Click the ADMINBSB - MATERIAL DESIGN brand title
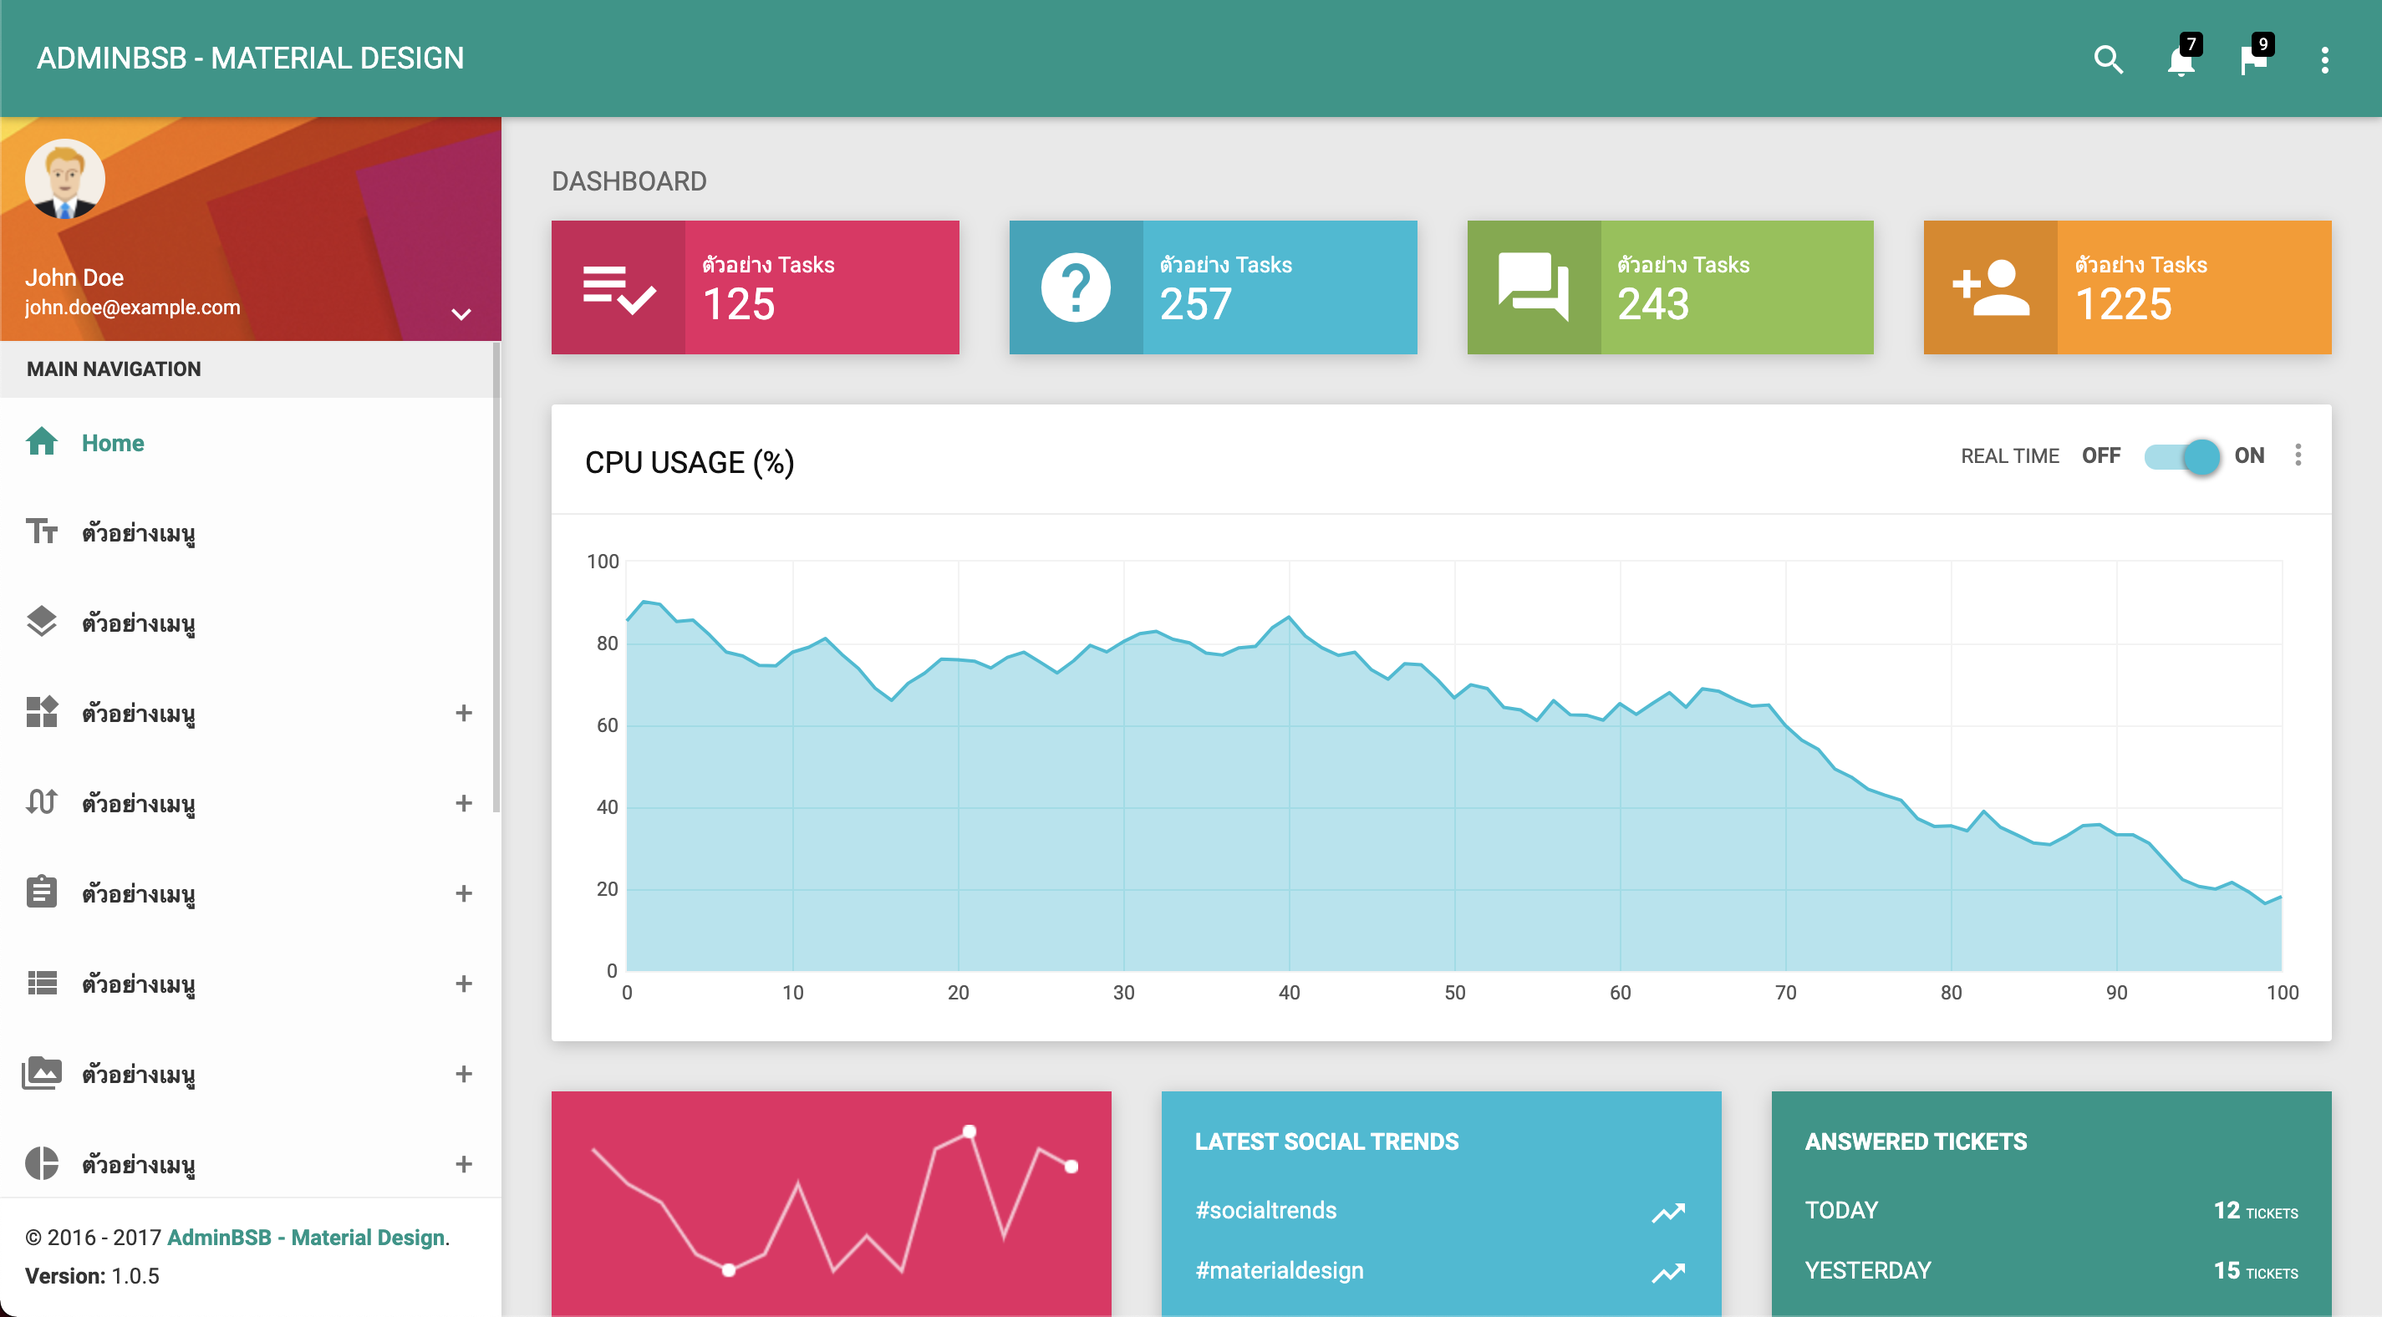Viewport: 2382px width, 1317px height. click(250, 58)
